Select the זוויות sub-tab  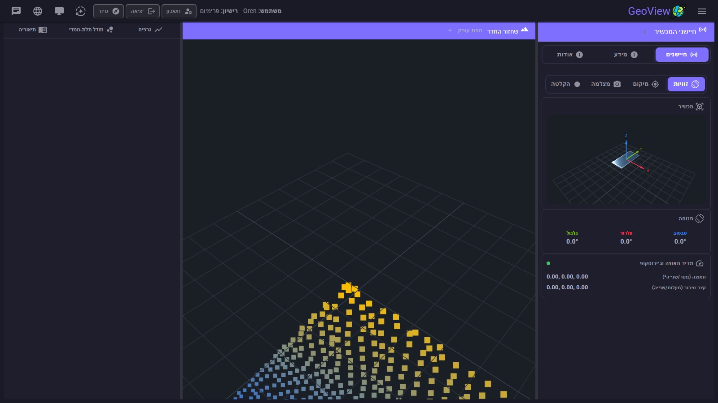click(x=686, y=84)
